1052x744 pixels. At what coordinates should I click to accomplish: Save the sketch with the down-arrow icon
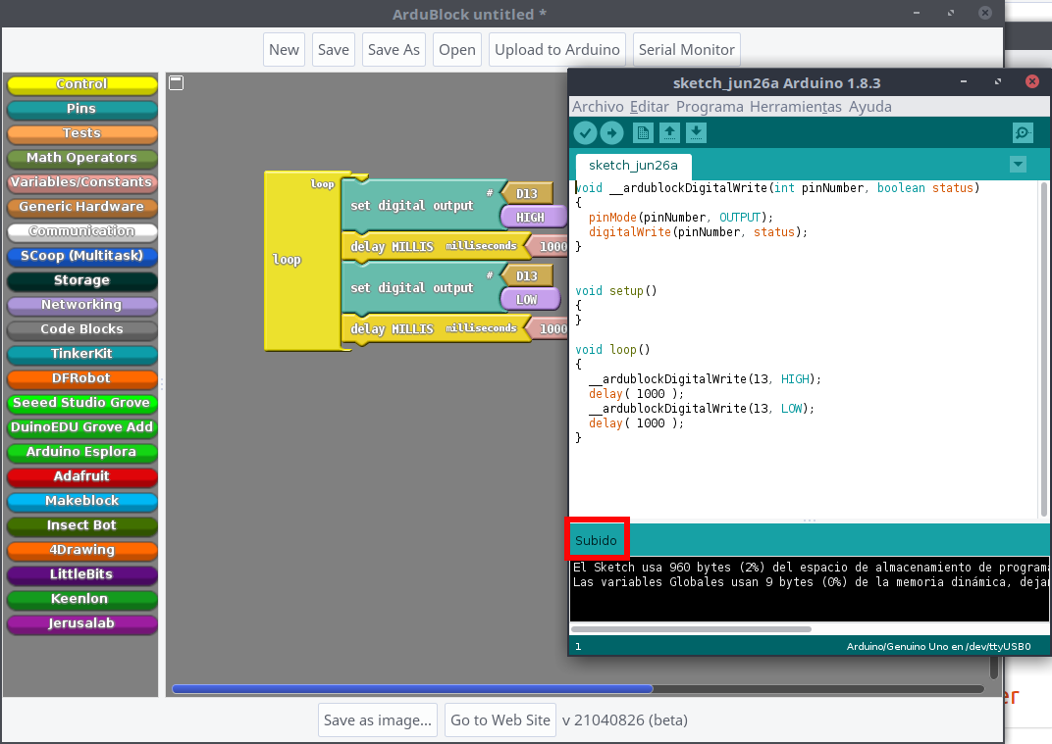click(695, 133)
